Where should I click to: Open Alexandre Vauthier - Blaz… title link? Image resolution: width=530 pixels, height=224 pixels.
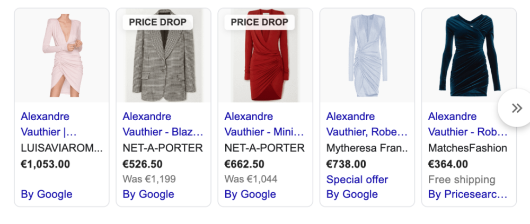pyautogui.click(x=162, y=124)
